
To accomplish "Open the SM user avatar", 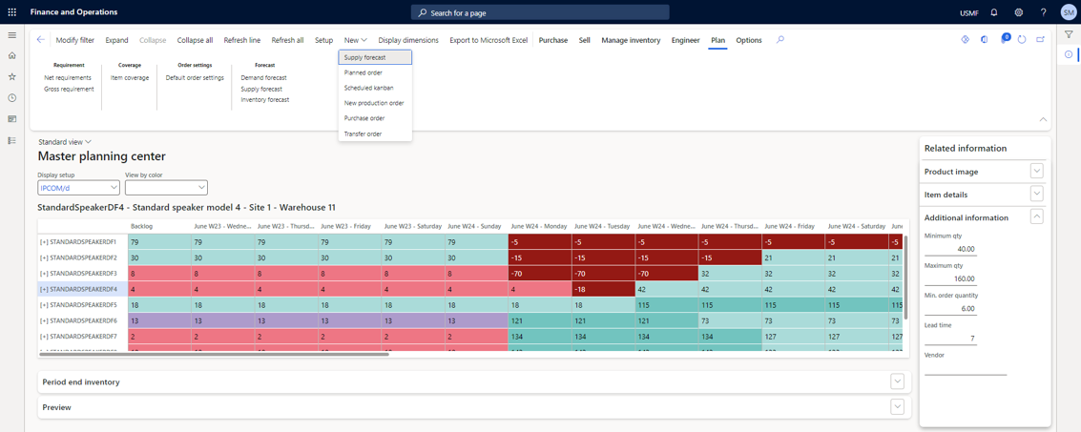I will tap(1068, 12).
